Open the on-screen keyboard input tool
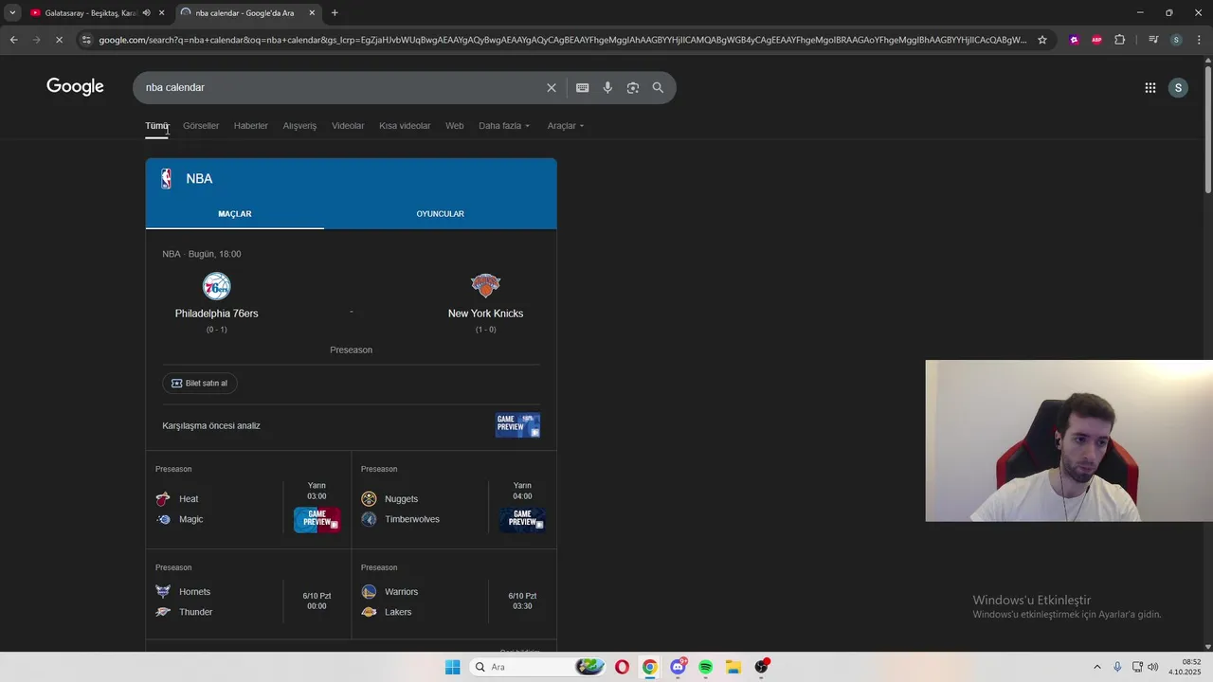This screenshot has width=1213, height=682. click(582, 87)
